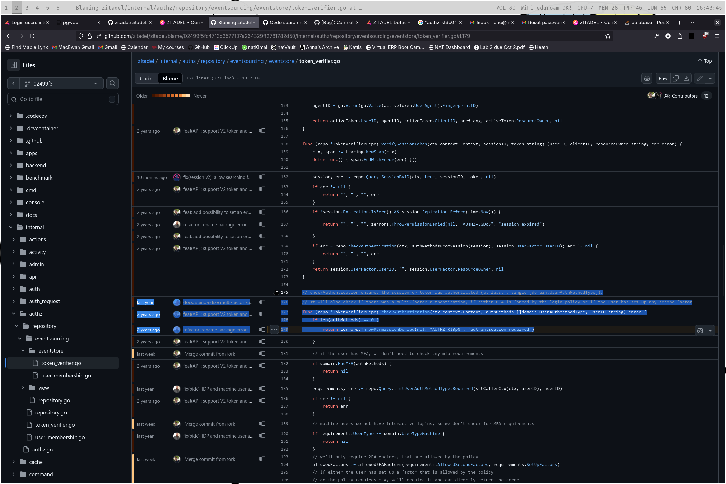Download raw file icon
Image resolution: width=726 pixels, height=484 pixels.
point(686,78)
